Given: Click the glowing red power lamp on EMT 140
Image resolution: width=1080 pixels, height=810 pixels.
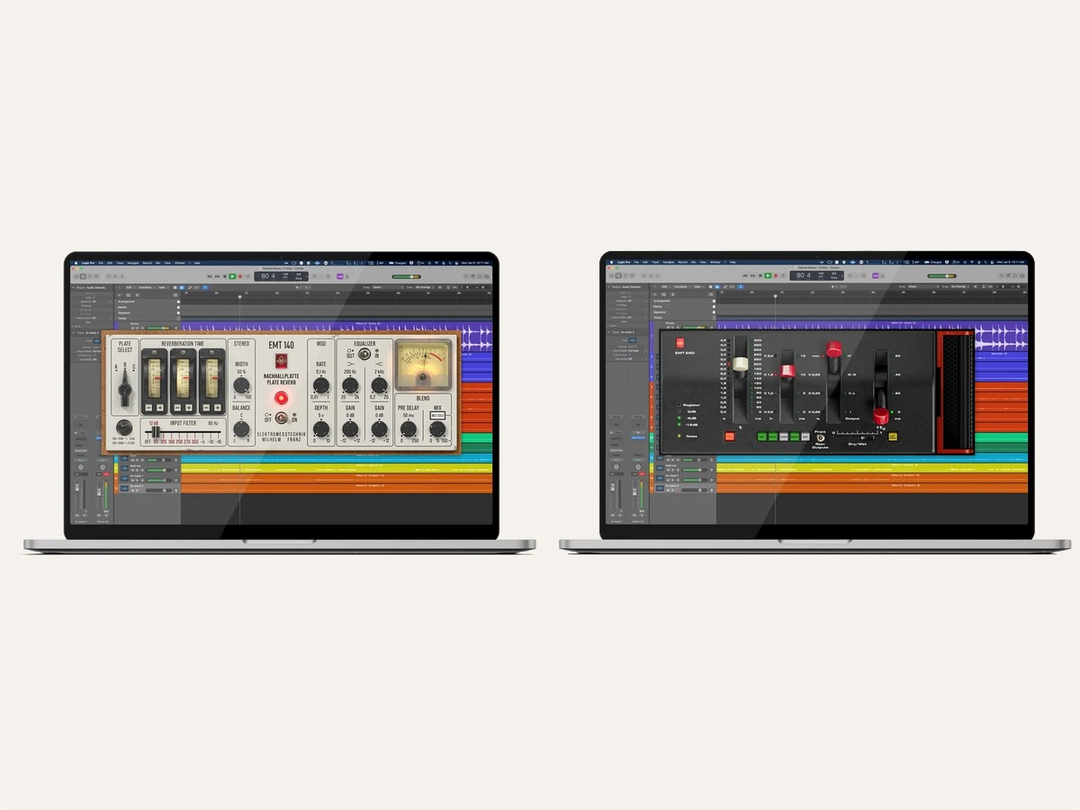Looking at the screenshot, I should click(281, 398).
